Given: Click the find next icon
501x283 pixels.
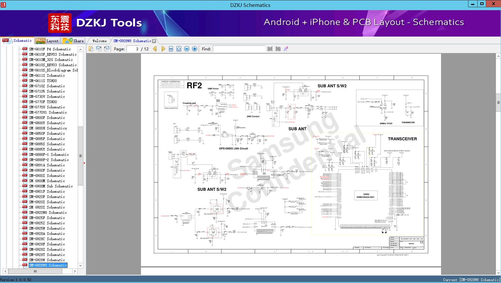Looking at the screenshot, I should (278, 49).
